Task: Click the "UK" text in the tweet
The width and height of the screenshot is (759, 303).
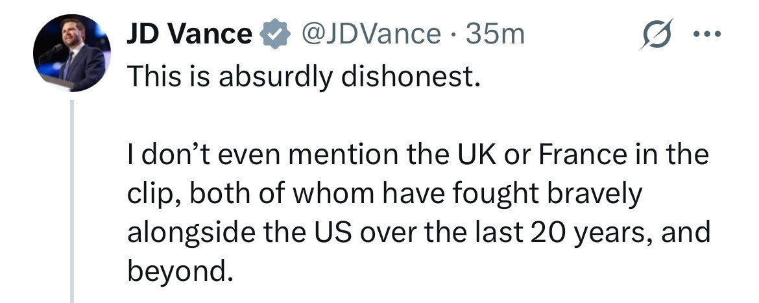Action: (x=476, y=155)
